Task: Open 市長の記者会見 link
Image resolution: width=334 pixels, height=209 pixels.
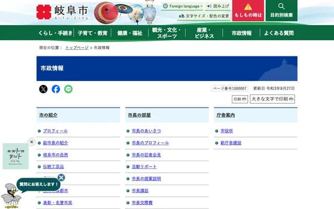Action: (146, 155)
